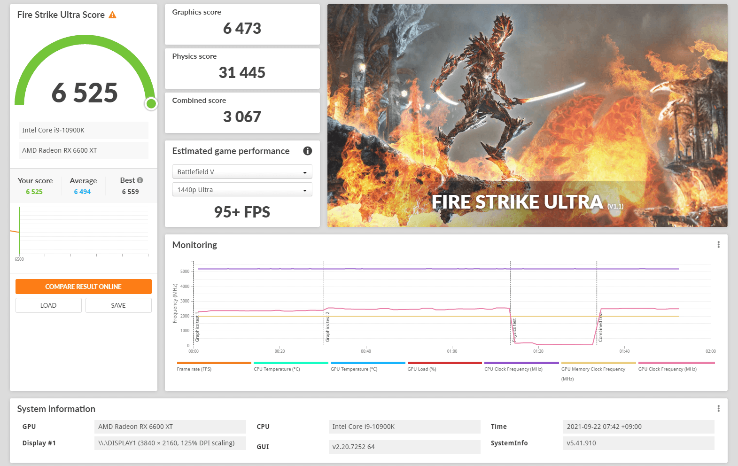
Task: Click the Save button
Action: pyautogui.click(x=118, y=305)
